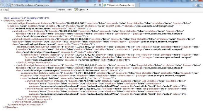Click the Previous find button
The width and height of the screenshot is (203, 111).
62,10
